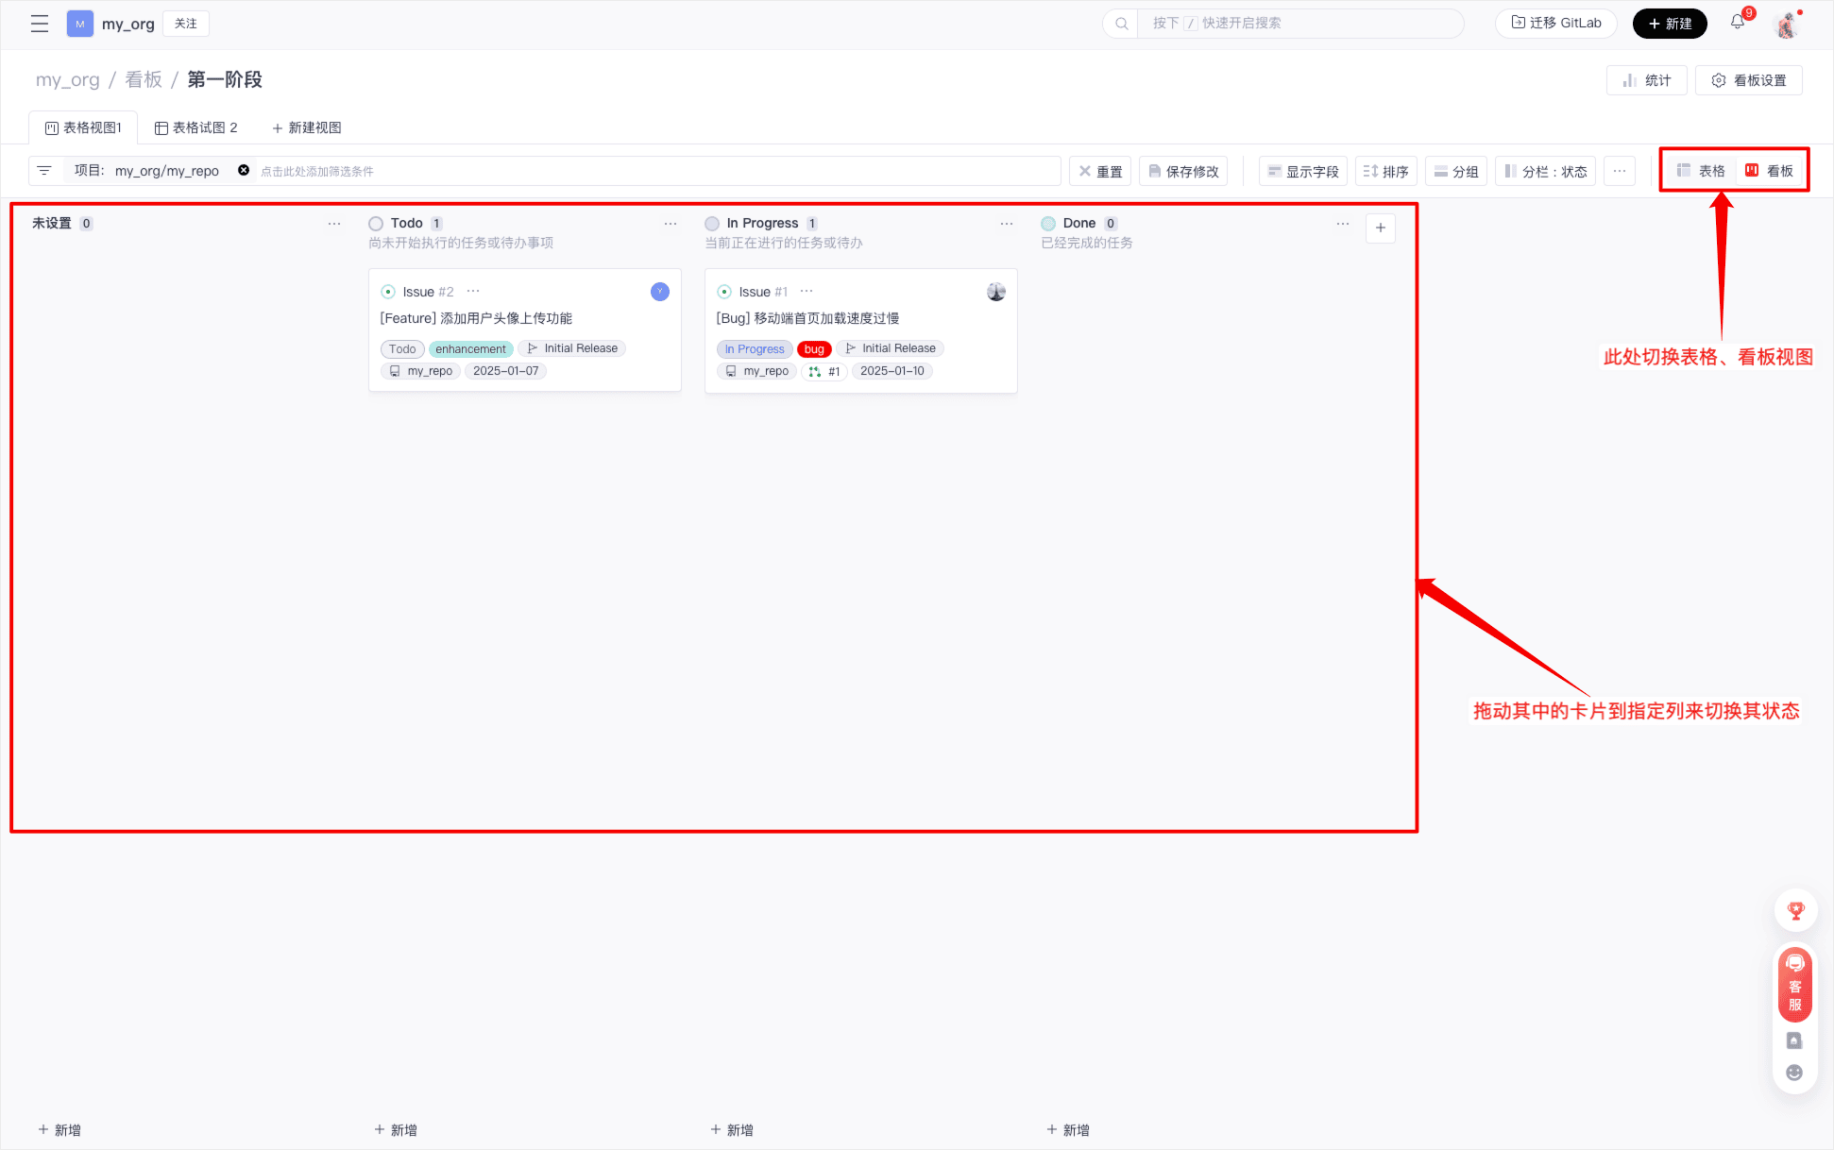The image size is (1834, 1150).
Task: Open customer service chat widget
Action: pyautogui.click(x=1795, y=984)
